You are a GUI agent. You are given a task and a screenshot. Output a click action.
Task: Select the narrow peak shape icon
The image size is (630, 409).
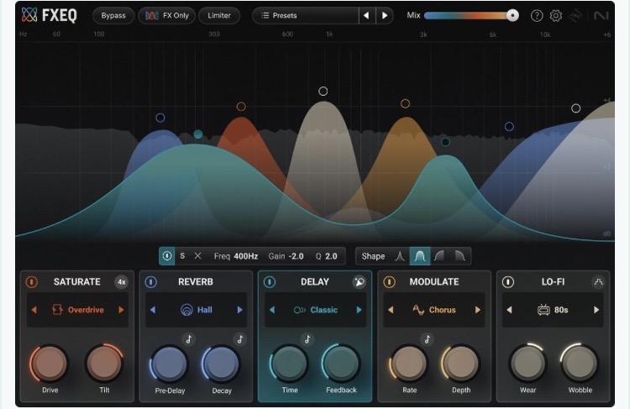(400, 256)
